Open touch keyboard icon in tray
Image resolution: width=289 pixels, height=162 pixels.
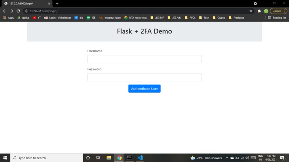[x=253, y=158]
